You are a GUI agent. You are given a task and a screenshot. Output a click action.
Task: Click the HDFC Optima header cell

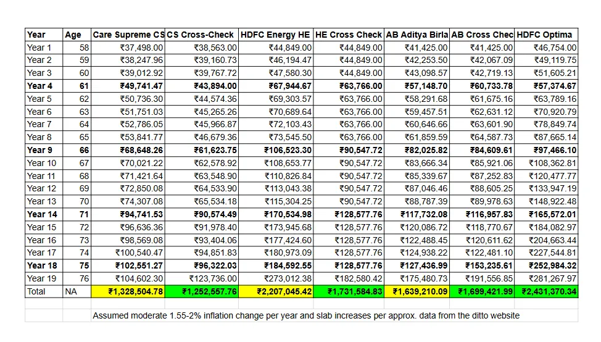point(546,35)
